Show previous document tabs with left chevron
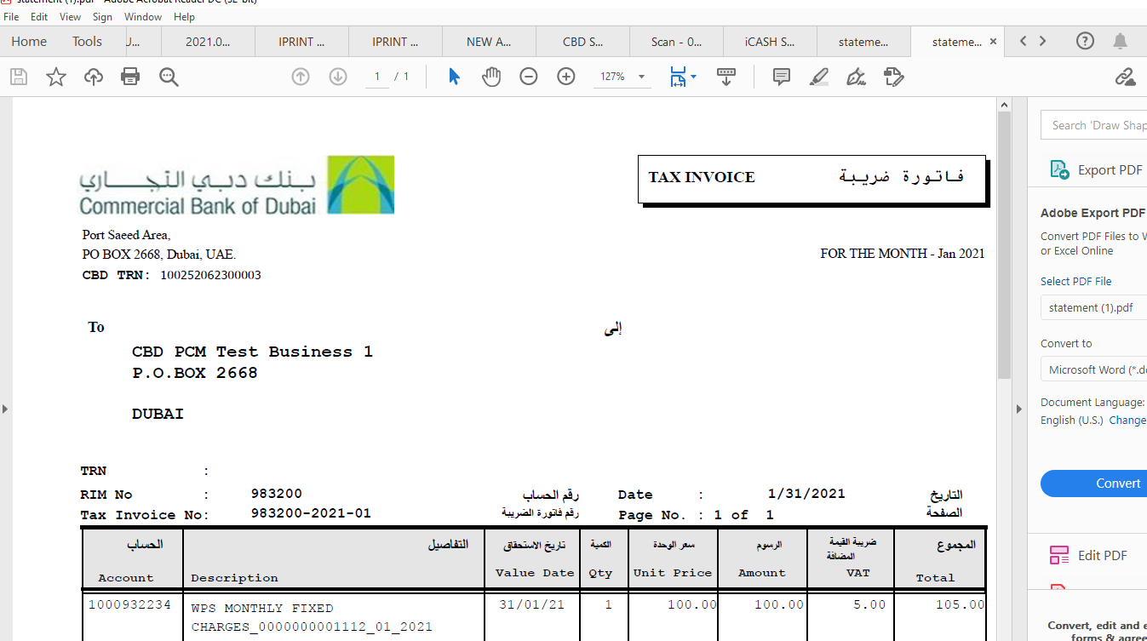Image resolution: width=1147 pixels, height=641 pixels. pyautogui.click(x=1024, y=41)
